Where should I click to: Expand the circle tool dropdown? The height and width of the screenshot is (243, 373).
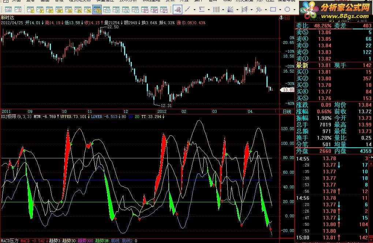click(x=294, y=10)
